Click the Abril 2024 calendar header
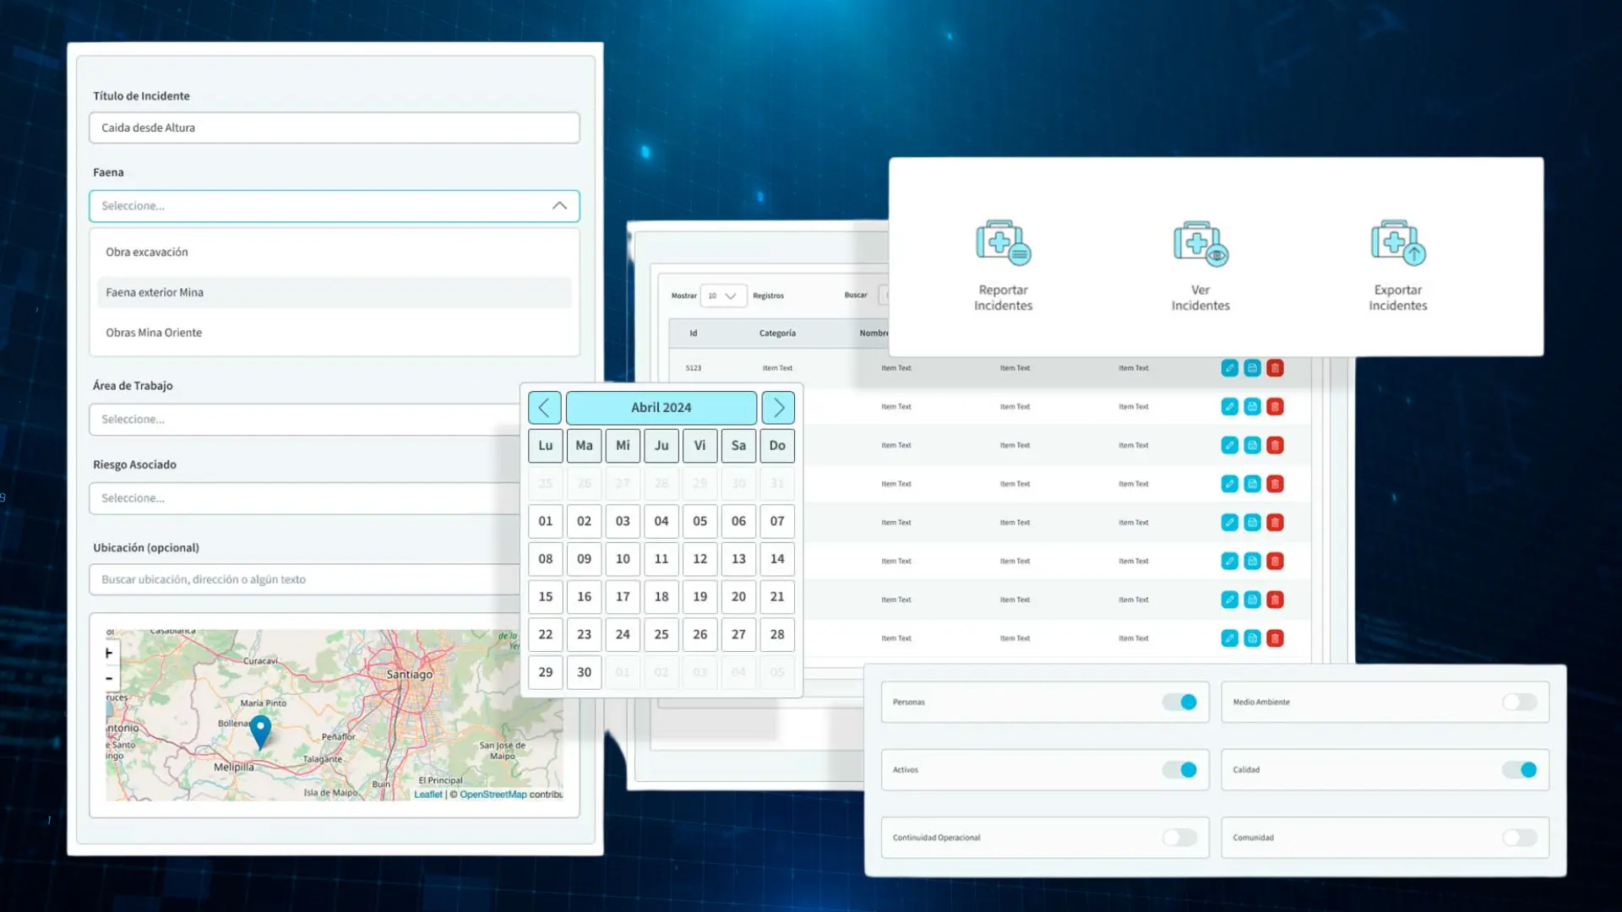The image size is (1622, 912). coord(661,408)
